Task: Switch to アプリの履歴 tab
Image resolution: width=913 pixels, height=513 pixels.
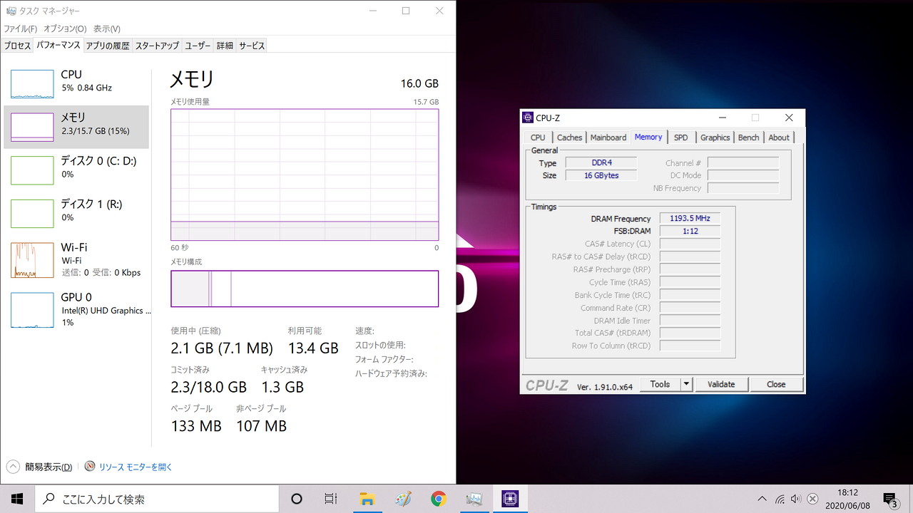Action: point(108,46)
